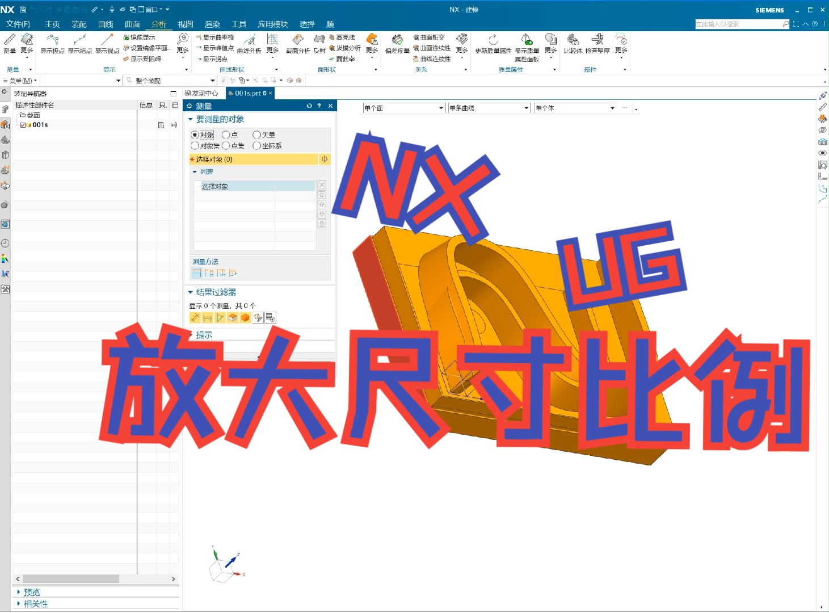The image size is (829, 613).
Task: Open the 菜单(M) dropdown menu
Action: tap(20, 81)
